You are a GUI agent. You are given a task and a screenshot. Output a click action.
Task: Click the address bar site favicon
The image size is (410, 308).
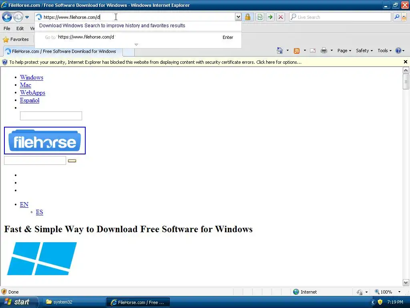tap(39, 17)
